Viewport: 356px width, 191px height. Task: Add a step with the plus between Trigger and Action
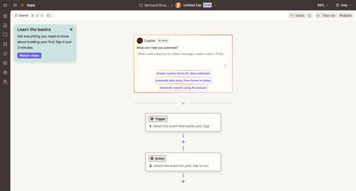point(183,142)
